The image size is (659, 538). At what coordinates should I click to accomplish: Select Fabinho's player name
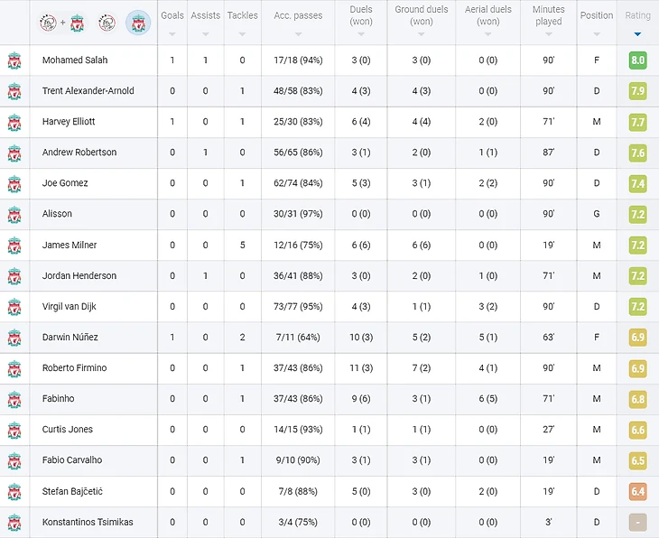[58, 398]
